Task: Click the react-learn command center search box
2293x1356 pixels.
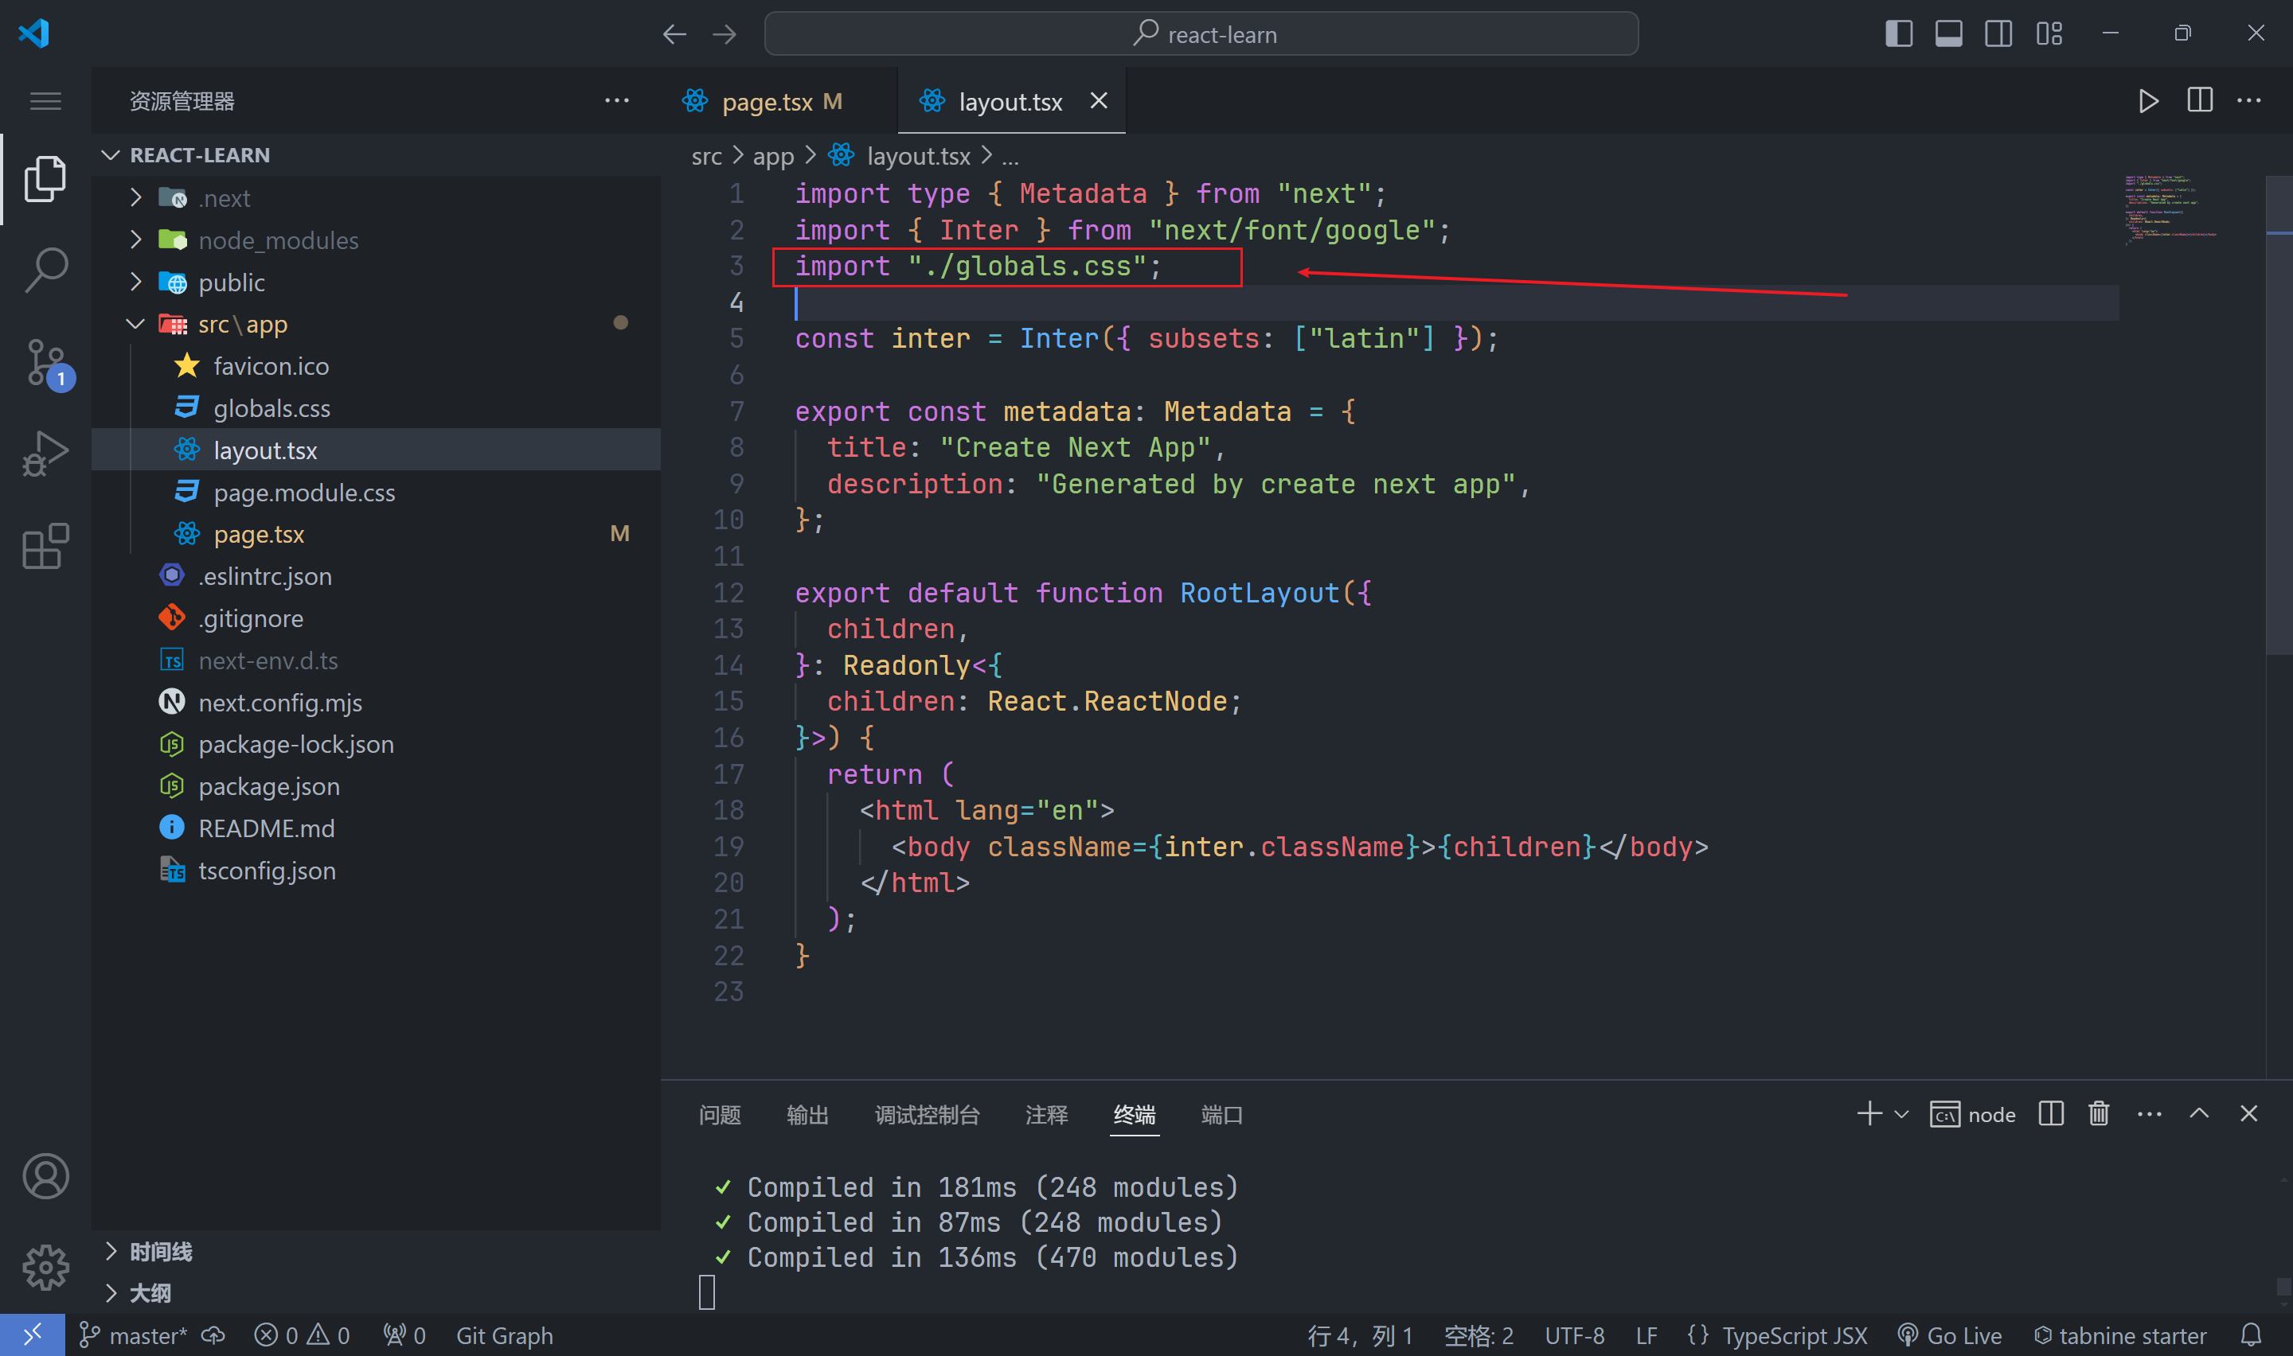Action: pos(1201,33)
